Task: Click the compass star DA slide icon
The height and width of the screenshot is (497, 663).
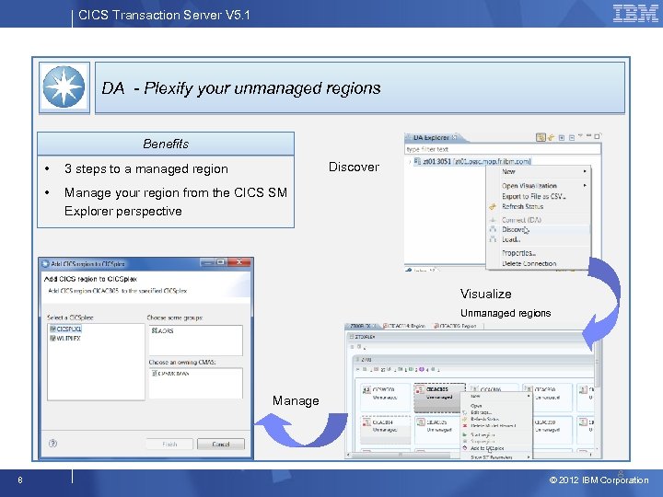Action: [x=64, y=87]
